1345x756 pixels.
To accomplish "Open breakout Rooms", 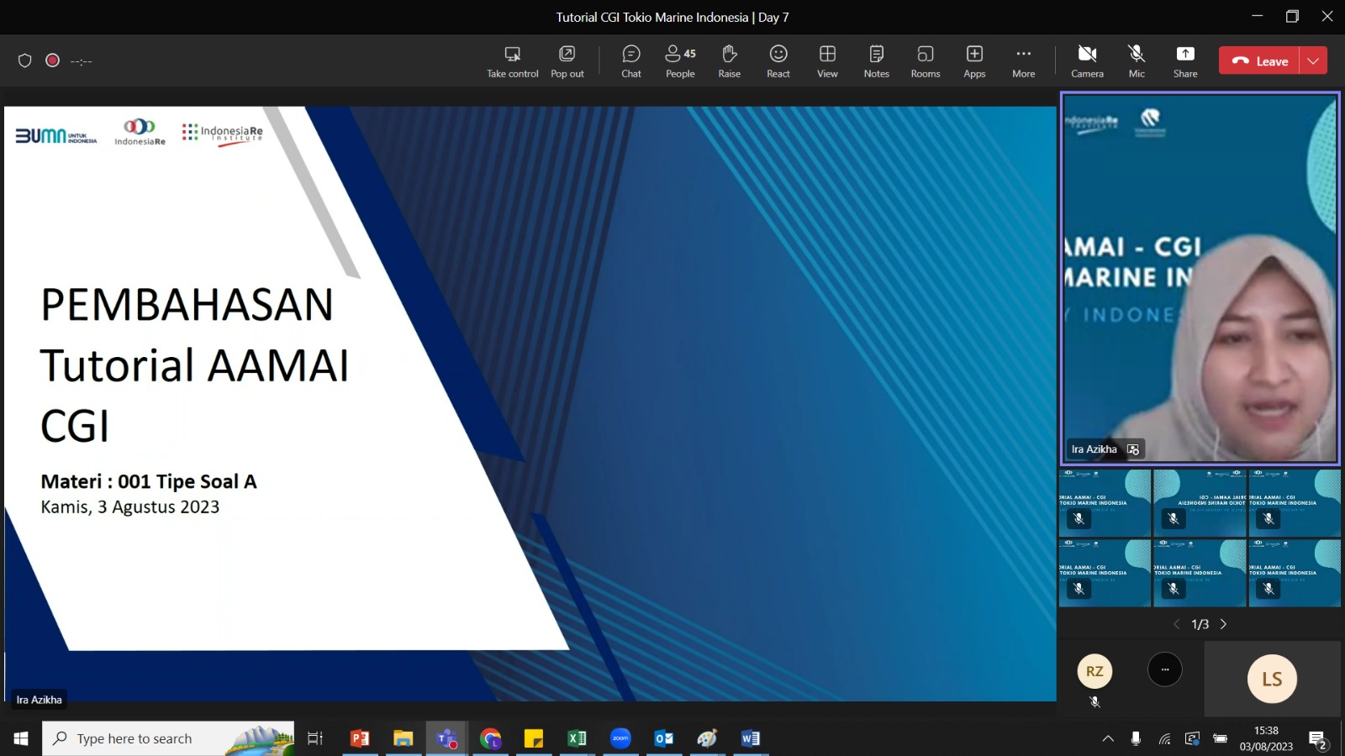I will click(926, 61).
